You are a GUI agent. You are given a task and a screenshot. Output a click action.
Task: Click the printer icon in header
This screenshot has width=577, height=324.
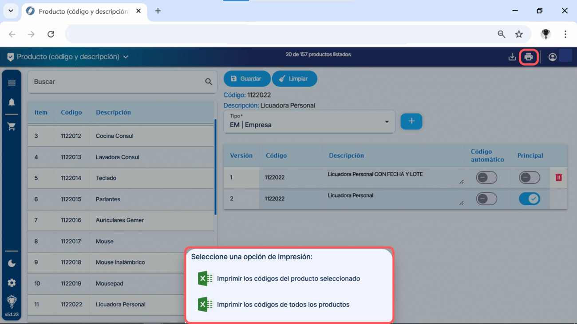coord(528,57)
